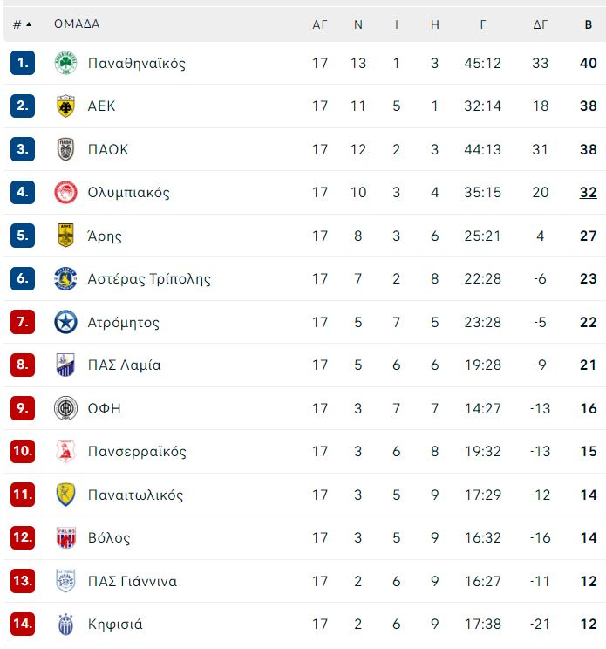Click the red rank 14 badge
The width and height of the screenshot is (606, 649).
pyautogui.click(x=23, y=624)
